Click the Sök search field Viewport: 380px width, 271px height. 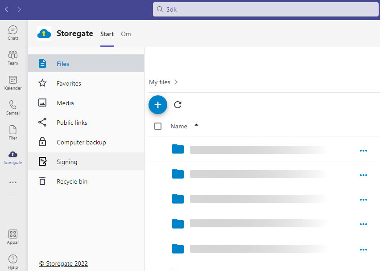[x=266, y=9]
